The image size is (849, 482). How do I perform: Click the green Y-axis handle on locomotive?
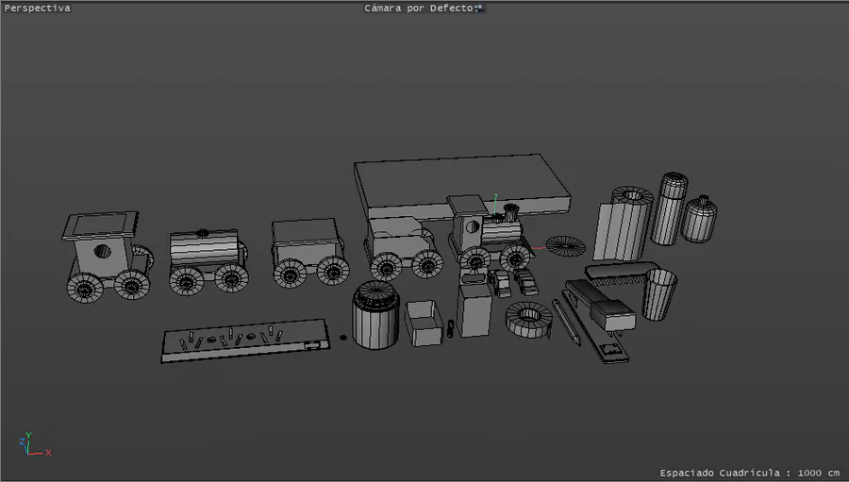coord(495,204)
